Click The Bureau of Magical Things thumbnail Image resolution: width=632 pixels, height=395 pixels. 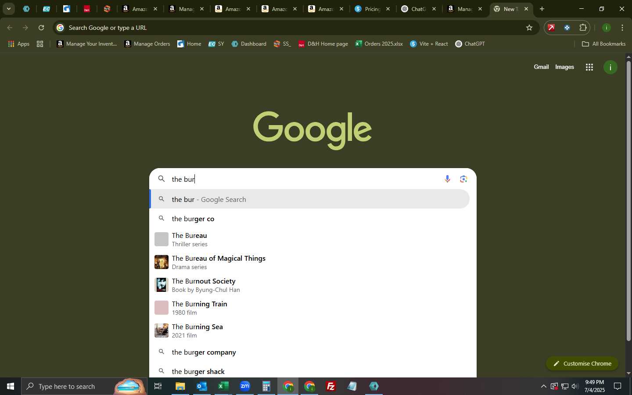162,262
